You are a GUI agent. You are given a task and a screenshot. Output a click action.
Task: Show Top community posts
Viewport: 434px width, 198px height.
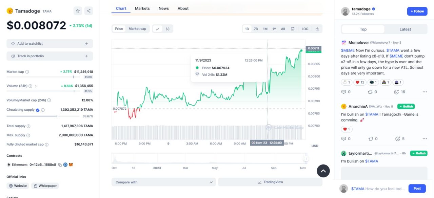coord(363,29)
